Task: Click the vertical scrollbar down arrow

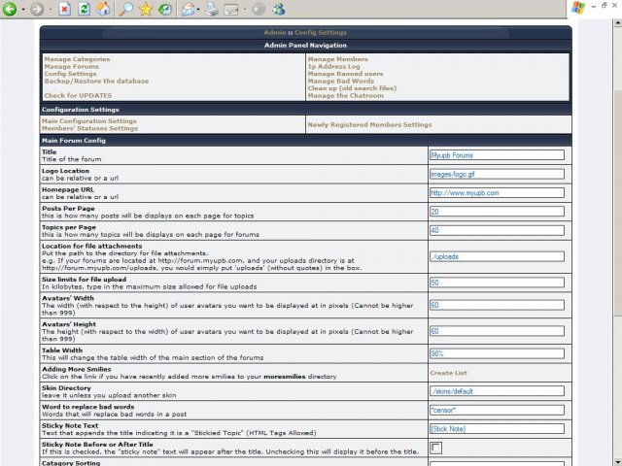Action: pyautogui.click(x=616, y=459)
